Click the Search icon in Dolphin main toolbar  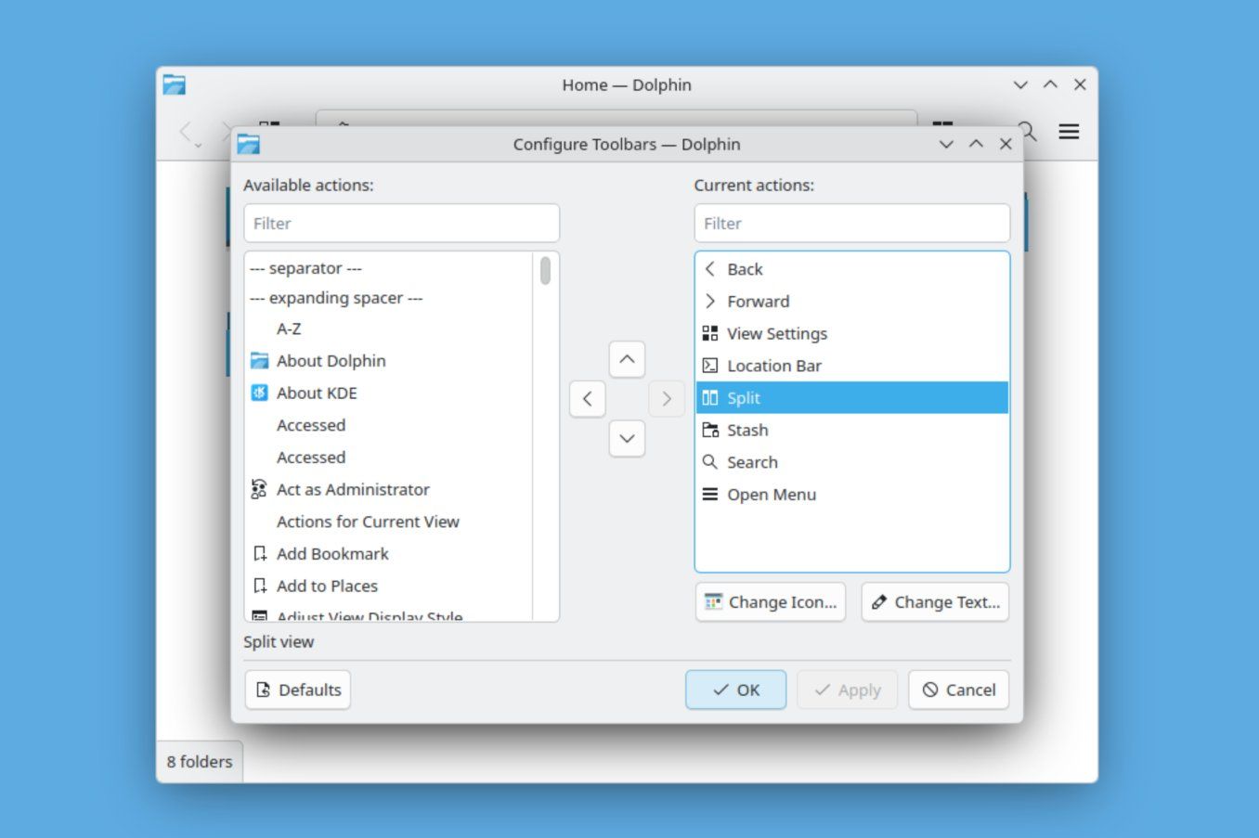click(x=1028, y=131)
